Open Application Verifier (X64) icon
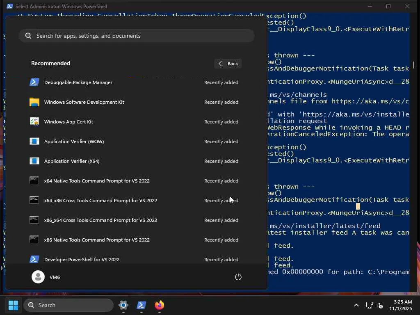 34,161
